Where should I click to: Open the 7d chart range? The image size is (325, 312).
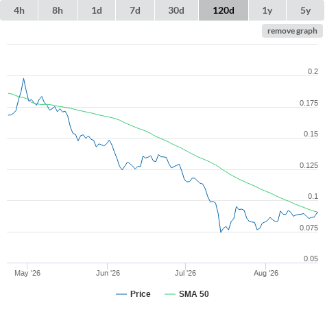135,10
